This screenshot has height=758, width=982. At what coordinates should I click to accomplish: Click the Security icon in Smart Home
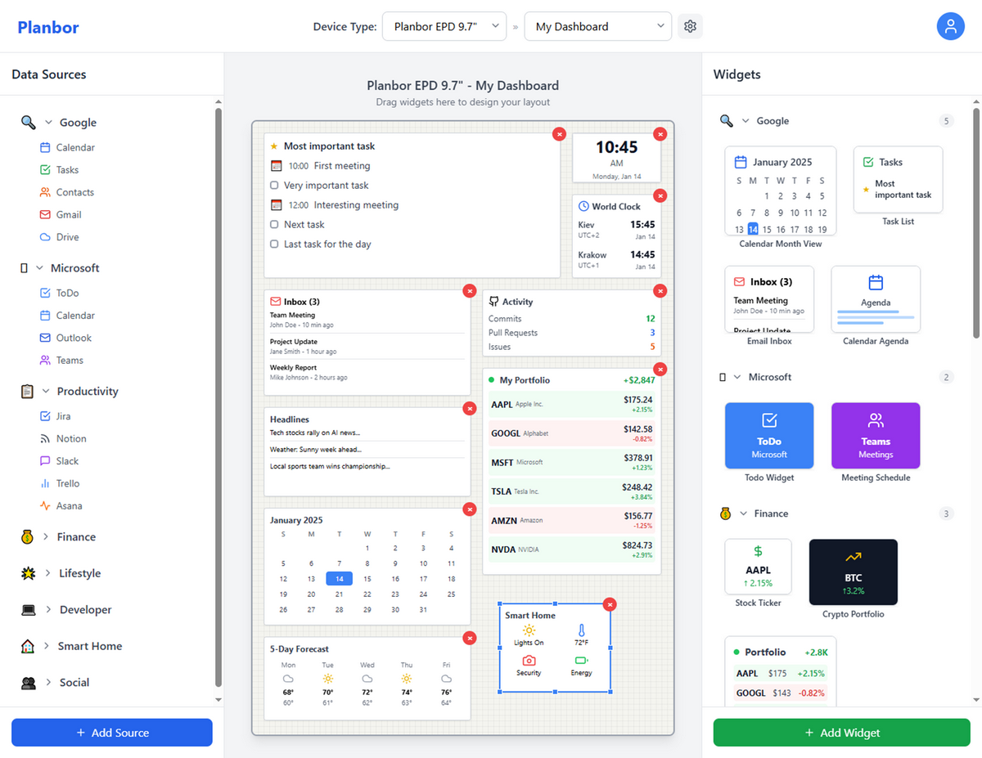pyautogui.click(x=529, y=661)
